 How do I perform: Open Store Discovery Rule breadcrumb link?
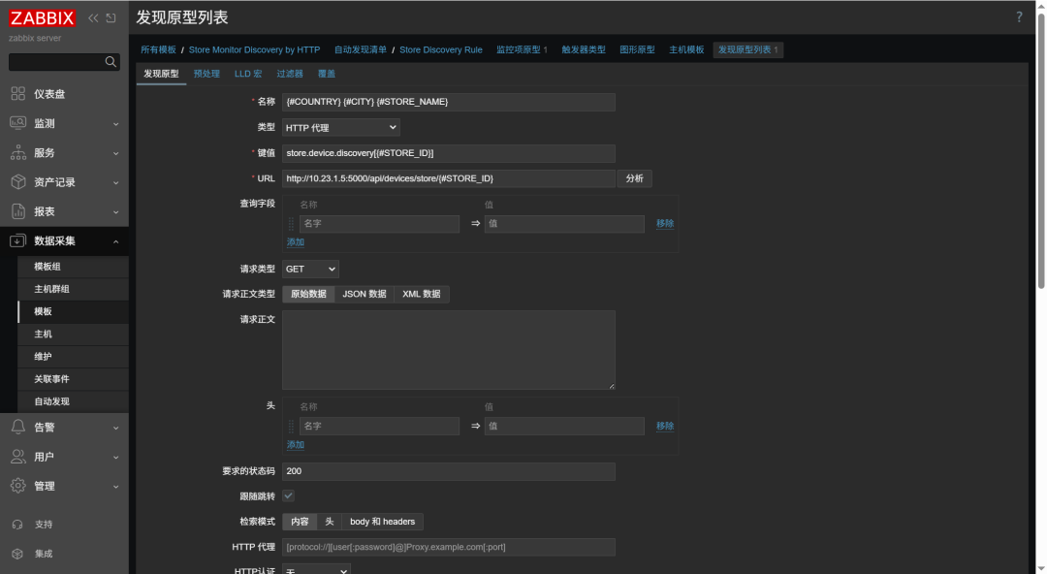[441, 50]
